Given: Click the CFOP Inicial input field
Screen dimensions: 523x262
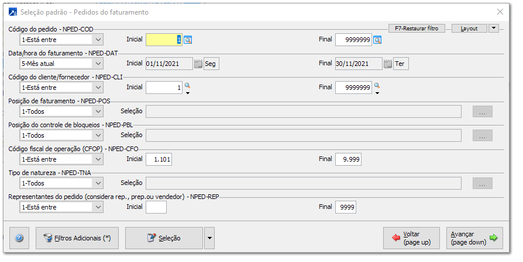Looking at the screenshot, I should (159, 159).
